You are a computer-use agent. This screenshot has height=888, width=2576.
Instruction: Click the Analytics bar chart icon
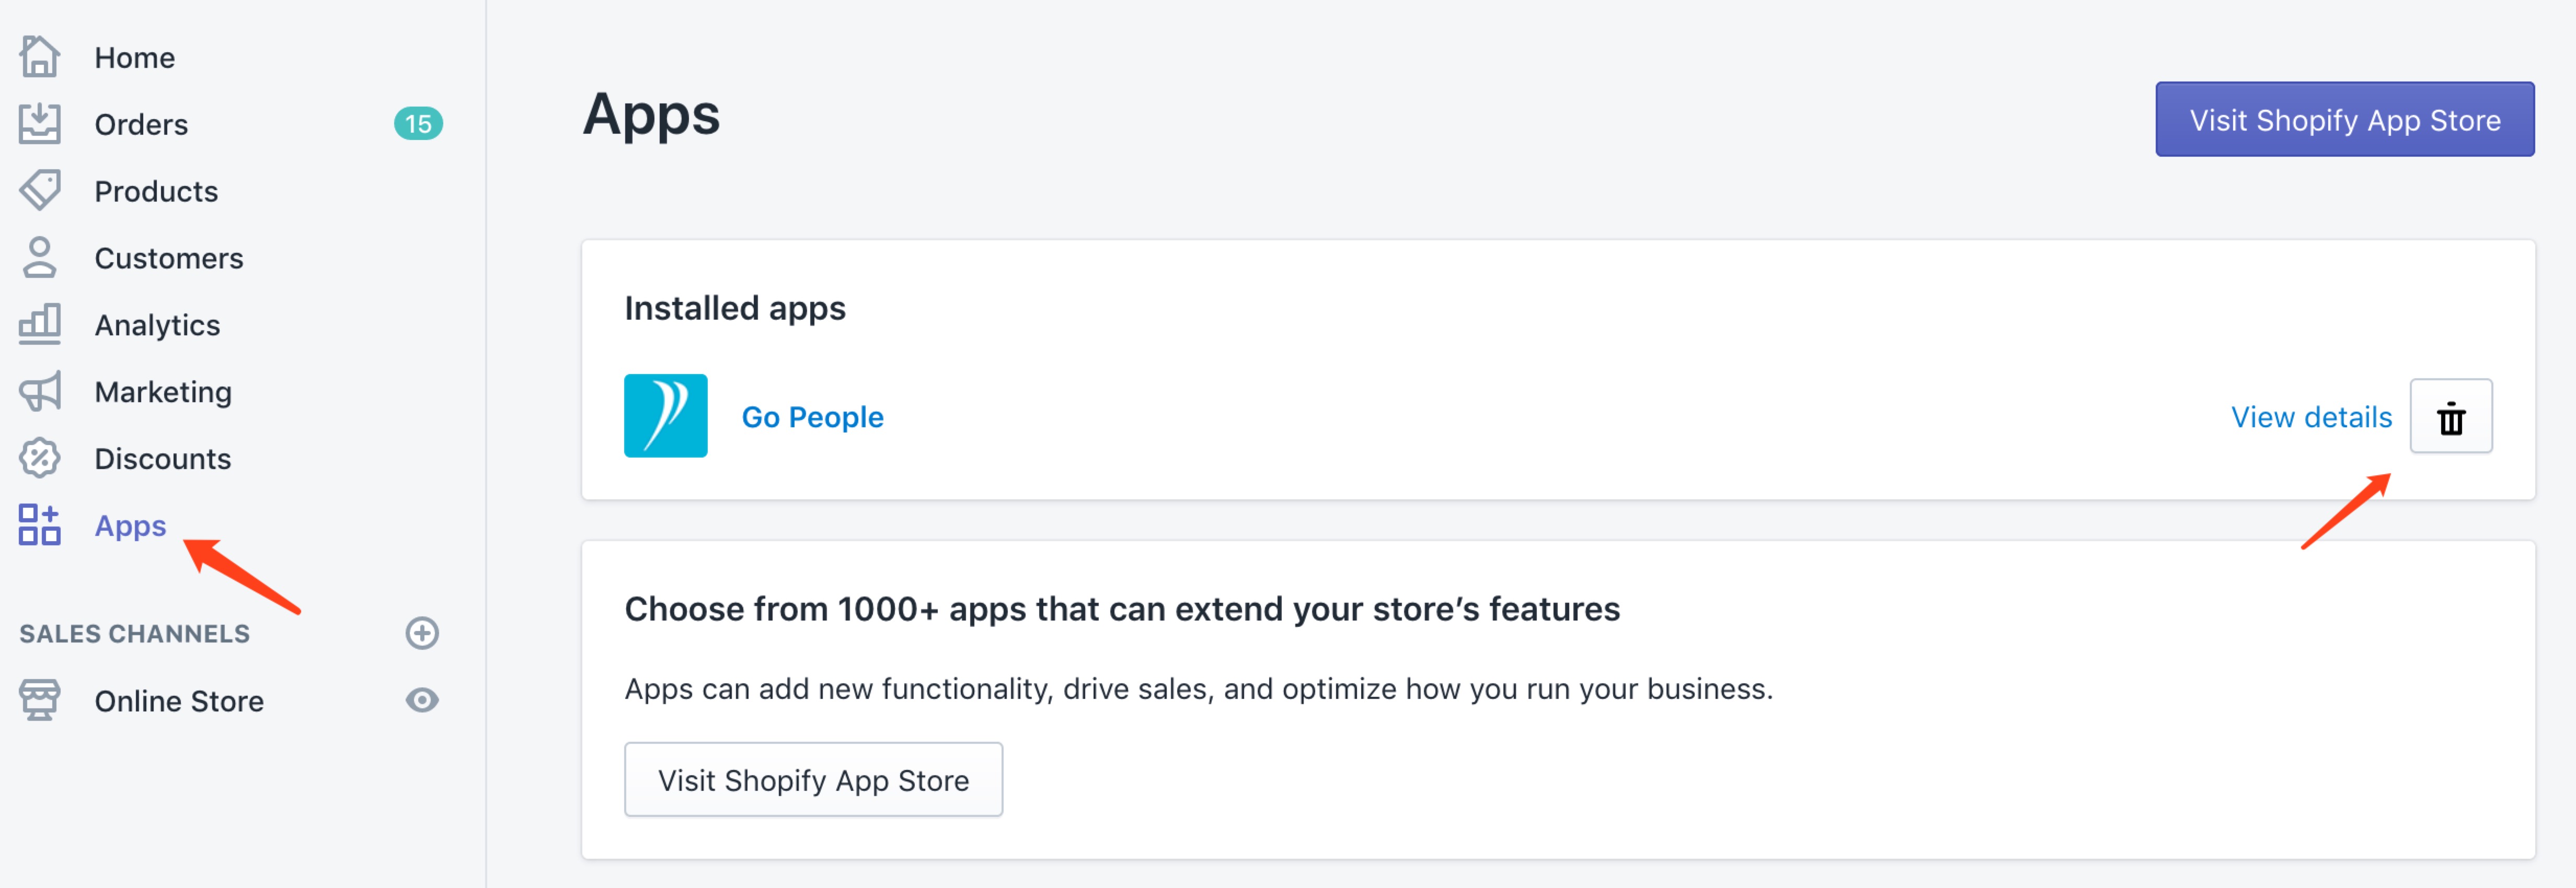40,324
